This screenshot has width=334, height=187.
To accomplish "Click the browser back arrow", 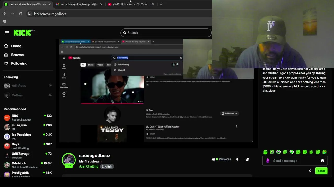I will (x=5, y=14).
